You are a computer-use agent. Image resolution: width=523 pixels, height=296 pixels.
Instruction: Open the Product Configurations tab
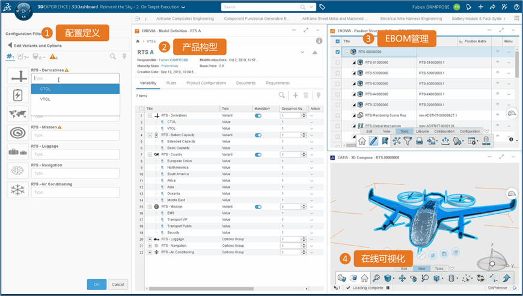[206, 83]
